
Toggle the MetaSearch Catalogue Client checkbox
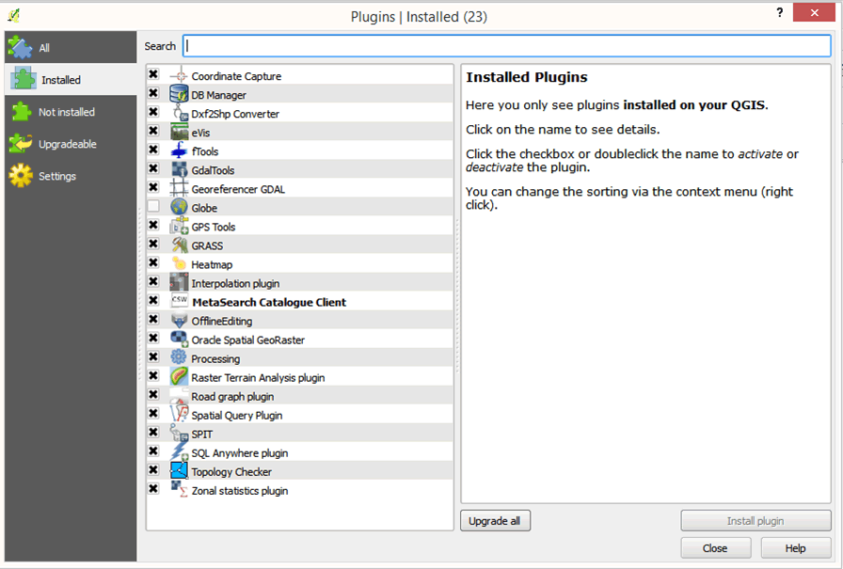point(153,300)
